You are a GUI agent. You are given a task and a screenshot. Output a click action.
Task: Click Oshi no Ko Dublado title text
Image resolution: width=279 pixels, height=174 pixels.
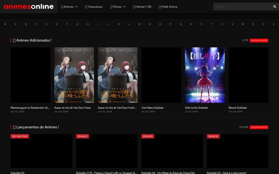(196, 107)
